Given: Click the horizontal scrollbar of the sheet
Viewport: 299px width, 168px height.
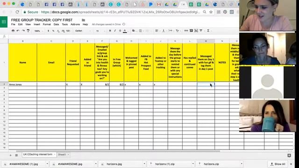Looking at the screenshot, I should point(118,151).
